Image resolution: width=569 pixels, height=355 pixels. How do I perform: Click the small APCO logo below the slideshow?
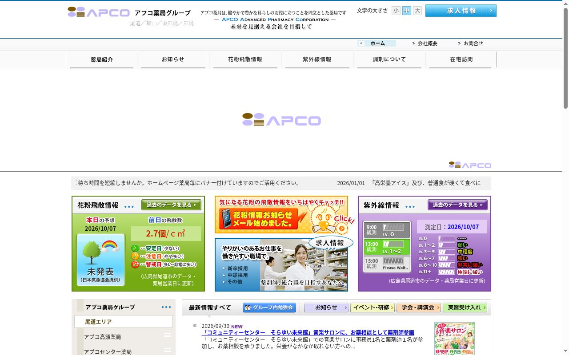tap(470, 165)
